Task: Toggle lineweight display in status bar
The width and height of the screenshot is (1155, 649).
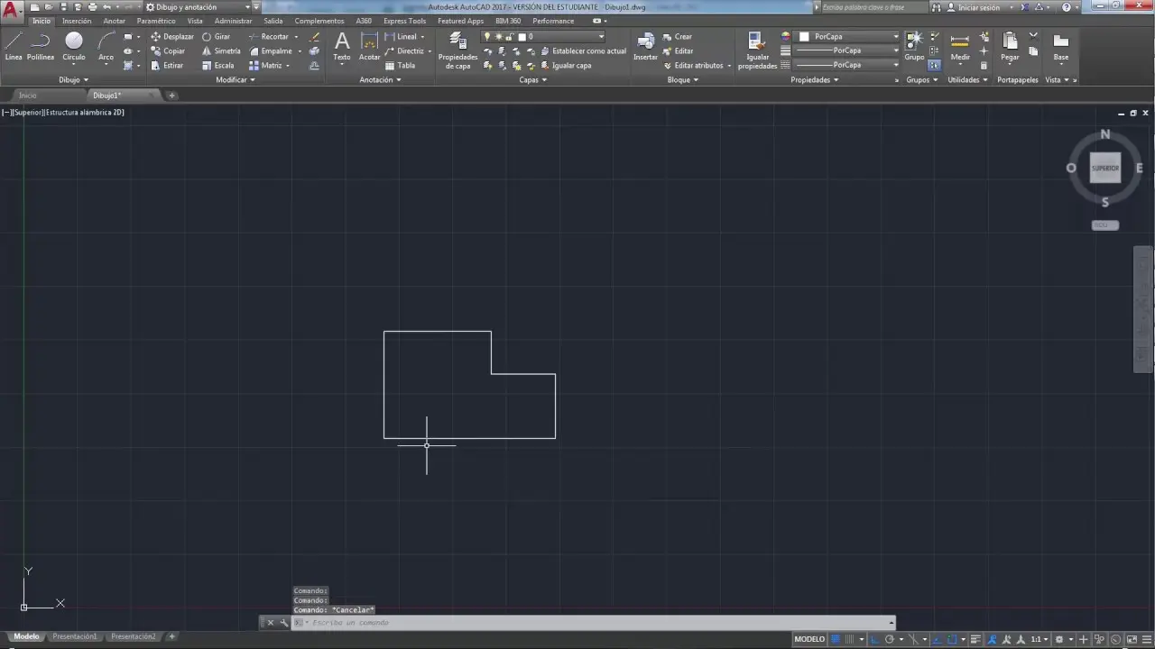Action: (975, 639)
